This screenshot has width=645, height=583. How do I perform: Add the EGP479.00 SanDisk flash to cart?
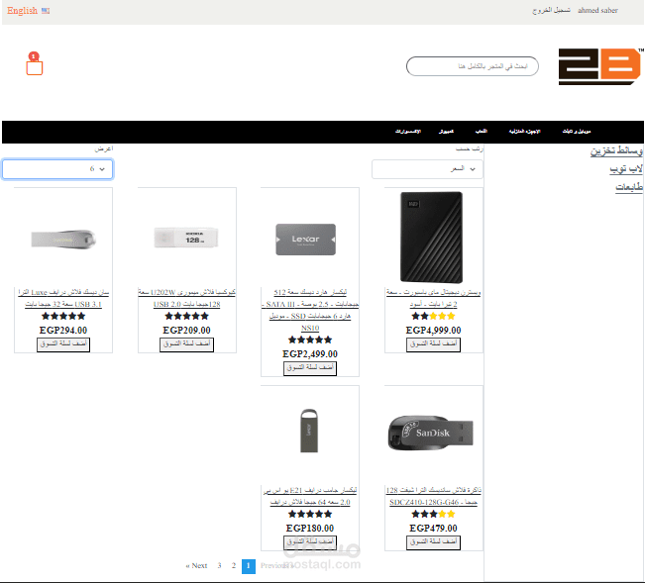coord(433,542)
